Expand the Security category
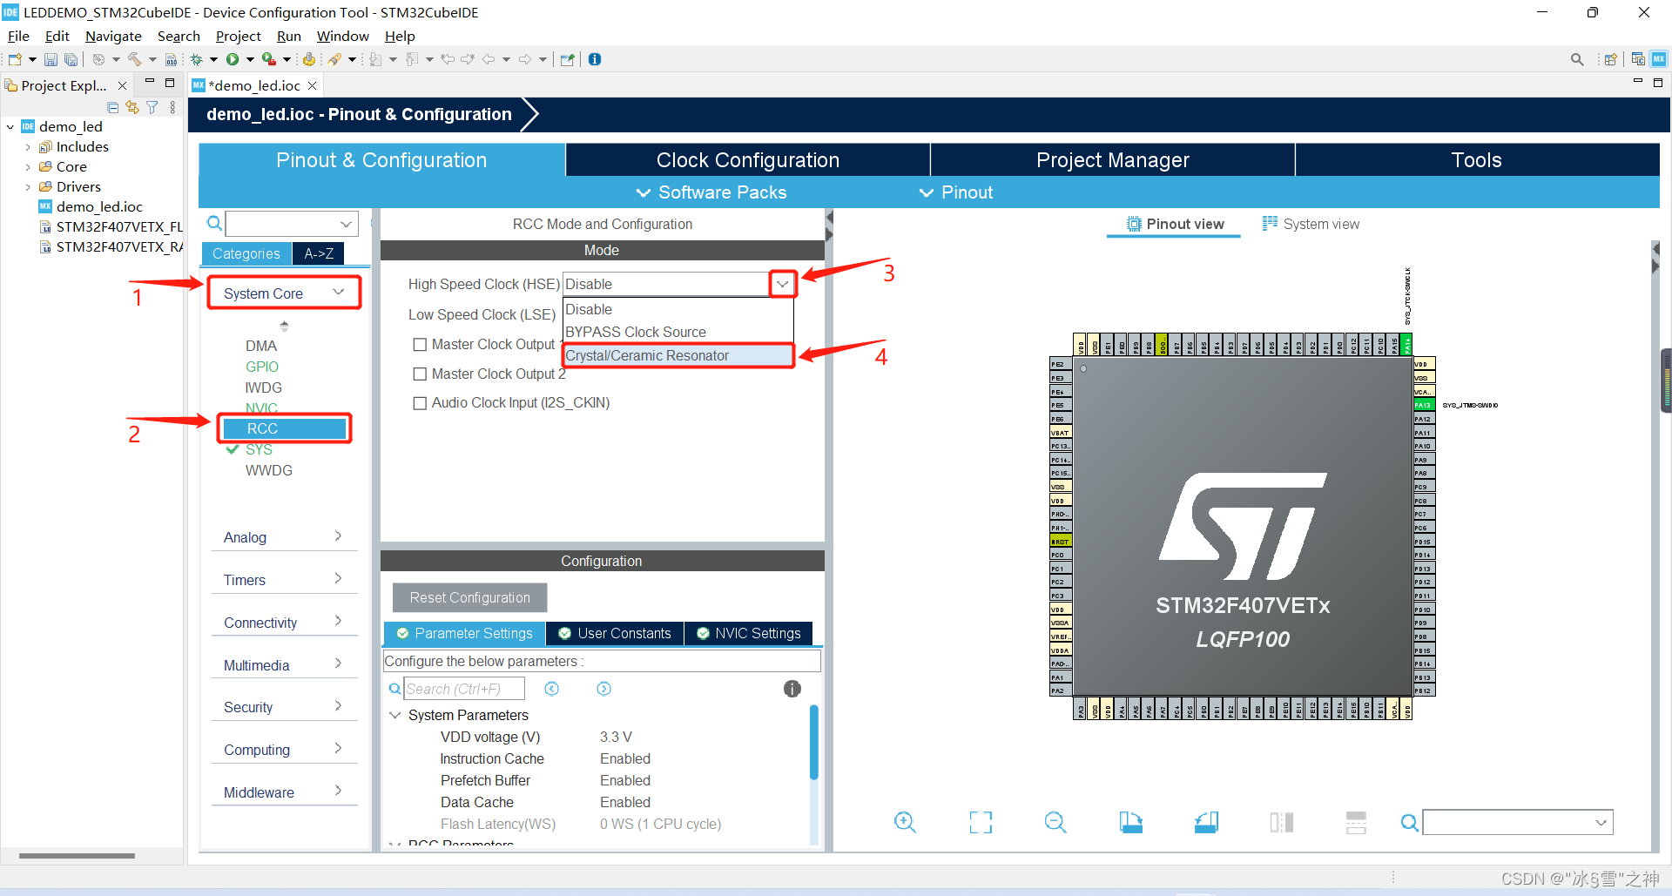The width and height of the screenshot is (1672, 896). (x=284, y=707)
